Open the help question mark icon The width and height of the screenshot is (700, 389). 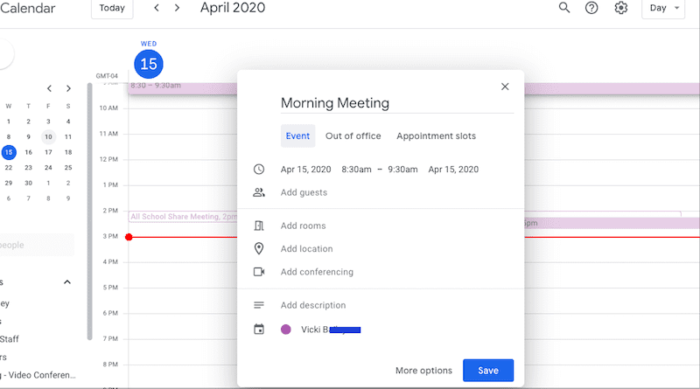pyautogui.click(x=591, y=8)
